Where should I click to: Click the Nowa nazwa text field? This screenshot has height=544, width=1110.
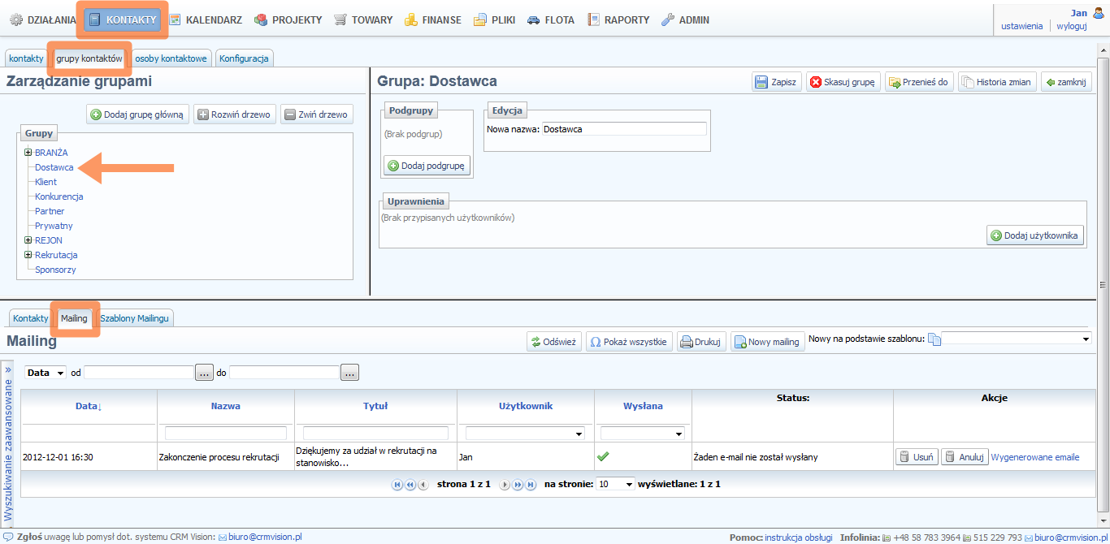[x=623, y=129]
